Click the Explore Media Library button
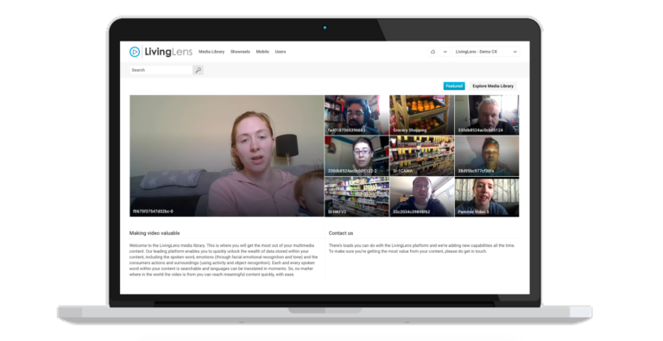 [493, 85]
